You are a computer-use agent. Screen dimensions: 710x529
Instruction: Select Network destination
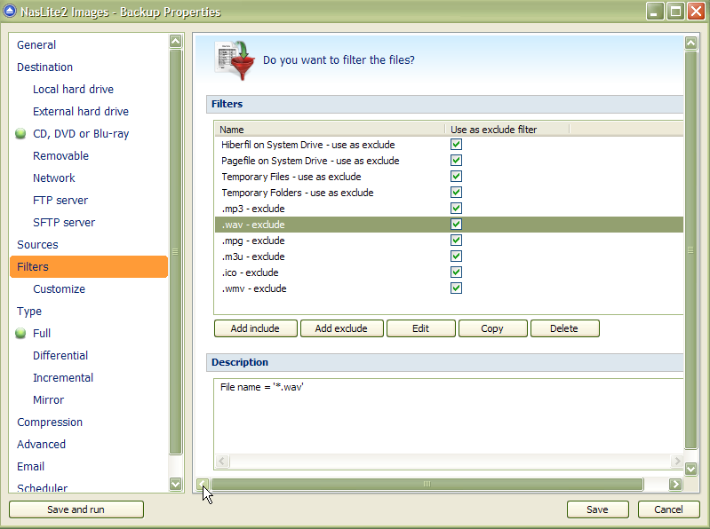(54, 178)
